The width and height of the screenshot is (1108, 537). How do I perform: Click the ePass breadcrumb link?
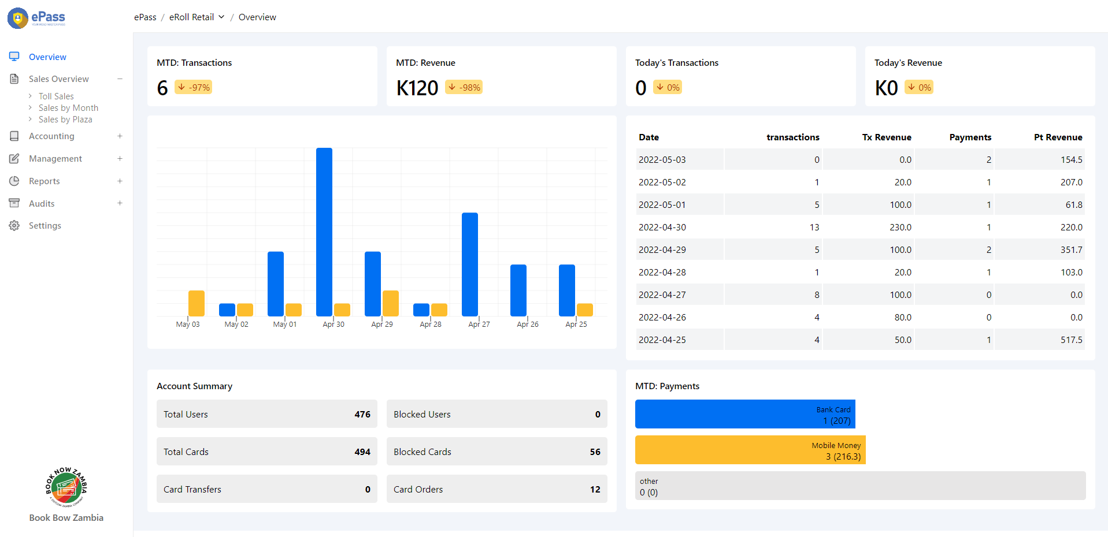[x=145, y=17]
